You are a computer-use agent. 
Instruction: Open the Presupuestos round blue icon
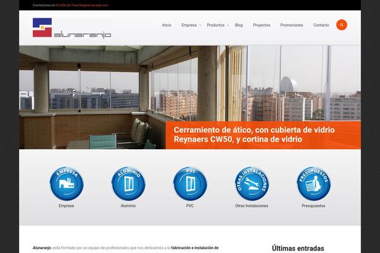(x=313, y=183)
